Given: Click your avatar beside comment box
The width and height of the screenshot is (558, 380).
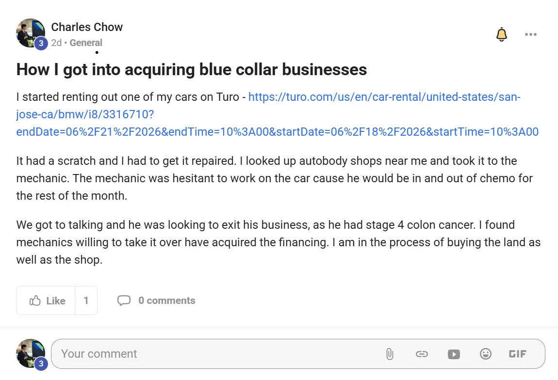Looking at the screenshot, I should coord(30,352).
